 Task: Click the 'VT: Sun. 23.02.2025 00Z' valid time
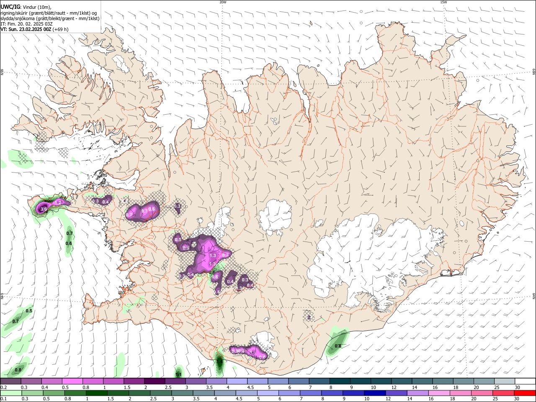(x=26, y=29)
